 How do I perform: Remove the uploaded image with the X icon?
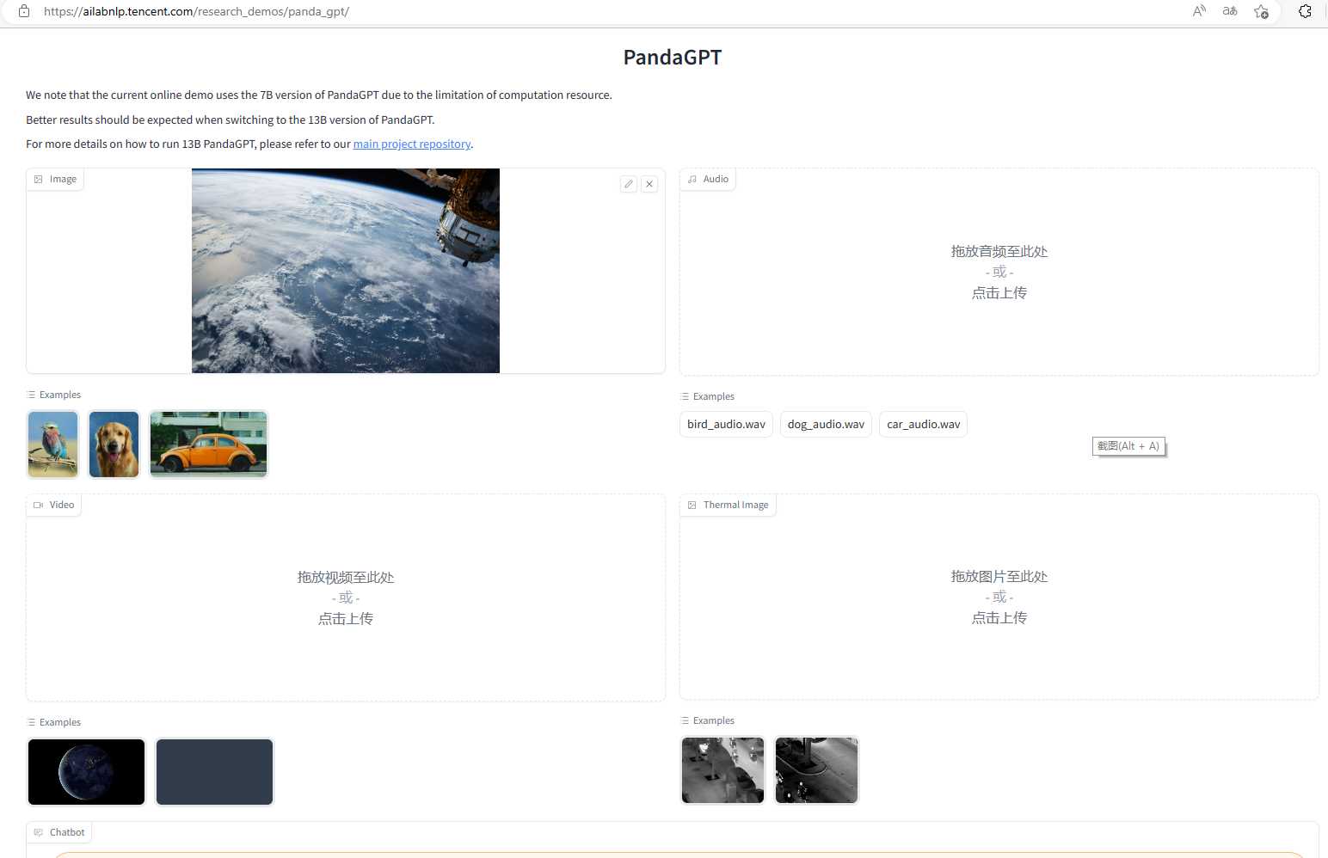coord(649,184)
